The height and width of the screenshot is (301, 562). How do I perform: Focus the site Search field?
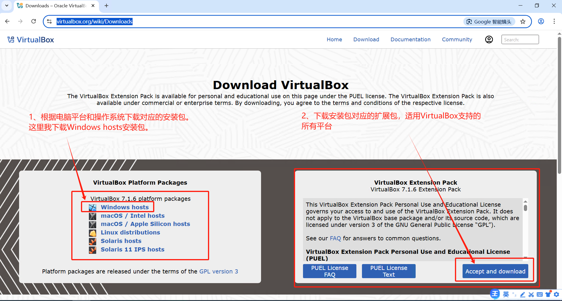point(520,40)
